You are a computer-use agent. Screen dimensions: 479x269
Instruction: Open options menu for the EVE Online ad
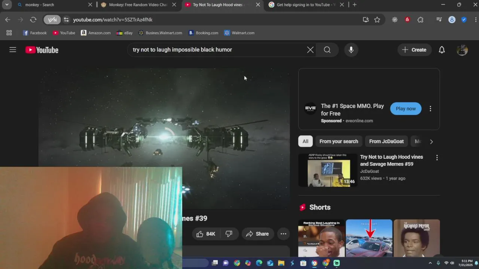[430, 109]
